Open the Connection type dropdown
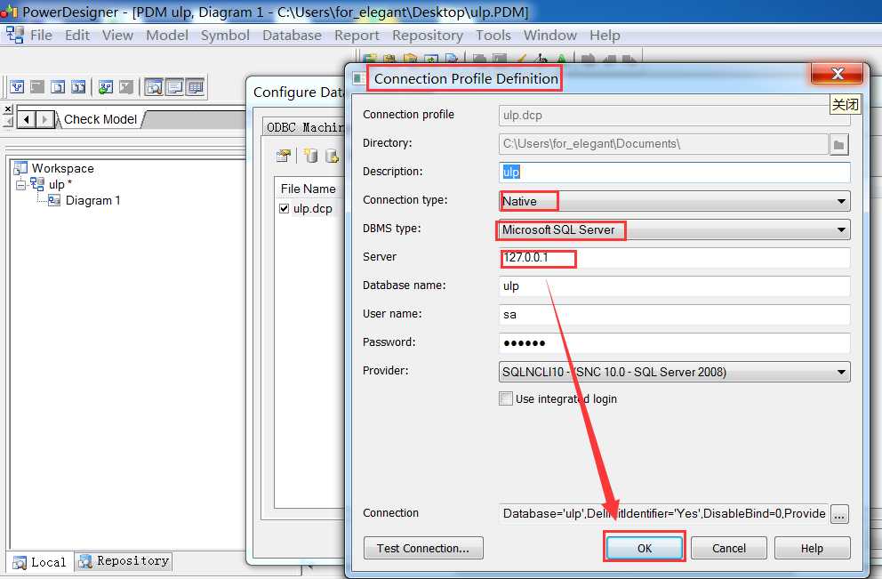 (841, 201)
